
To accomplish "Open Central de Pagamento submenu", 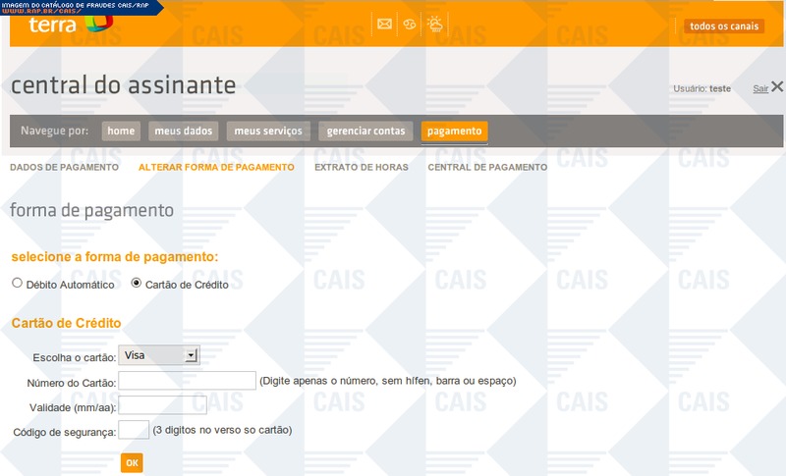I will (487, 168).
